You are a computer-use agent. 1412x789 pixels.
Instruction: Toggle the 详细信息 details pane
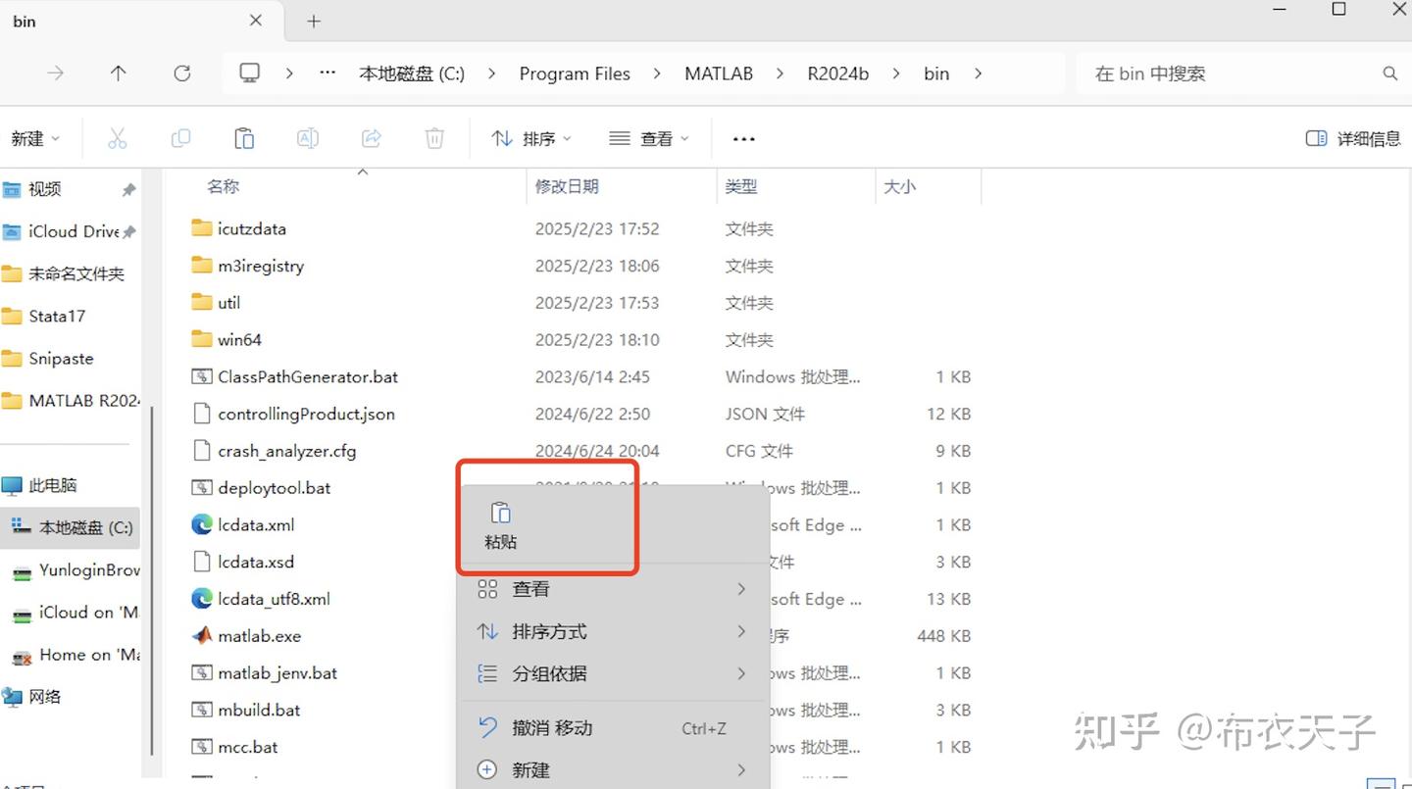click(x=1351, y=138)
